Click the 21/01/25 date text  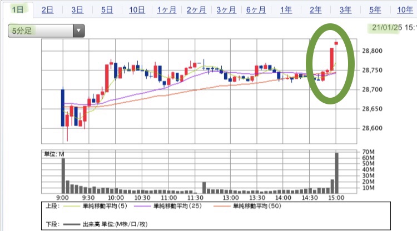[387, 28]
